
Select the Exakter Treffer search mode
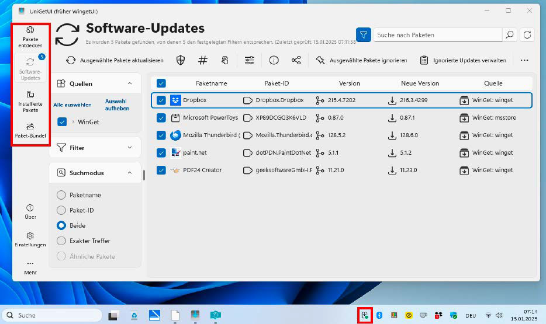coord(61,241)
